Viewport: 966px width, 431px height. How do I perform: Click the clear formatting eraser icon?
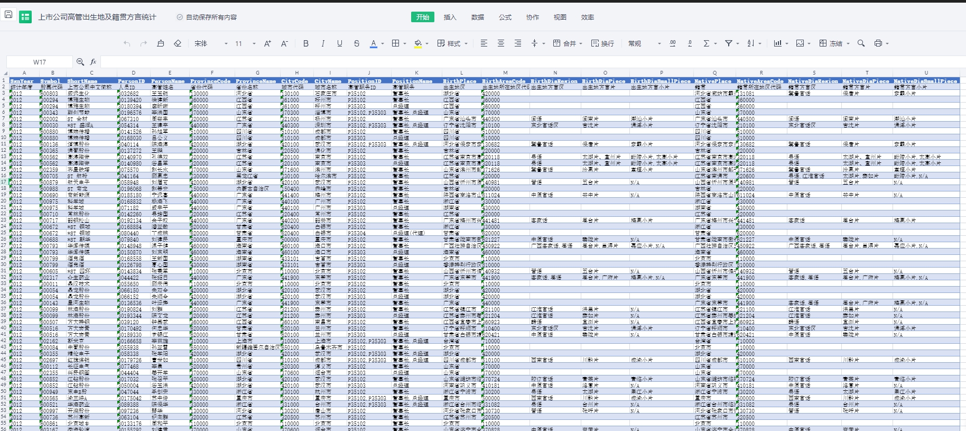(x=178, y=43)
